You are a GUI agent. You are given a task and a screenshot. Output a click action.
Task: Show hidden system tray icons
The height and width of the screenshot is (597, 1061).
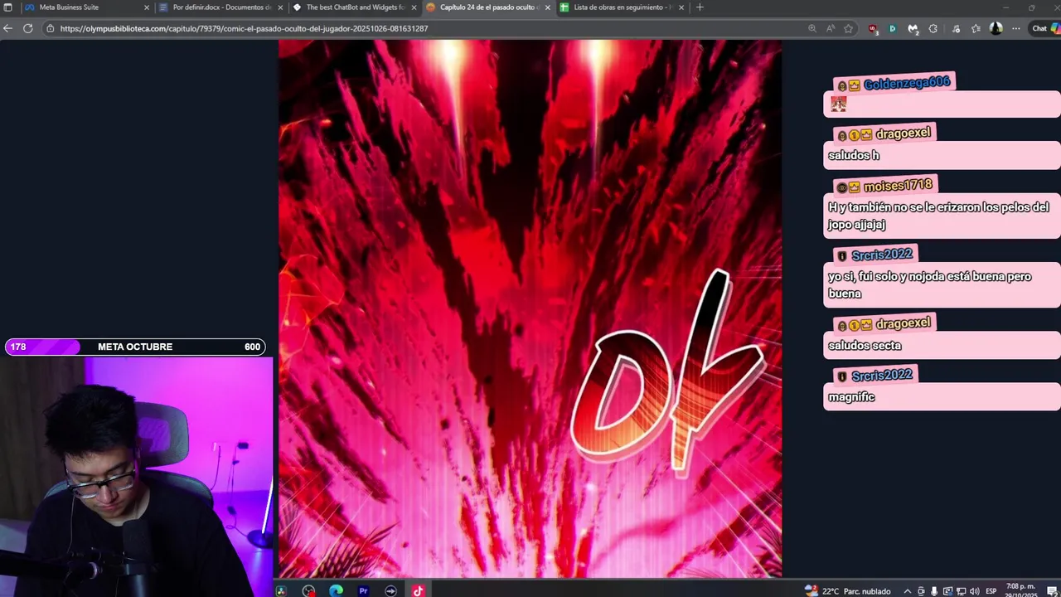907,591
